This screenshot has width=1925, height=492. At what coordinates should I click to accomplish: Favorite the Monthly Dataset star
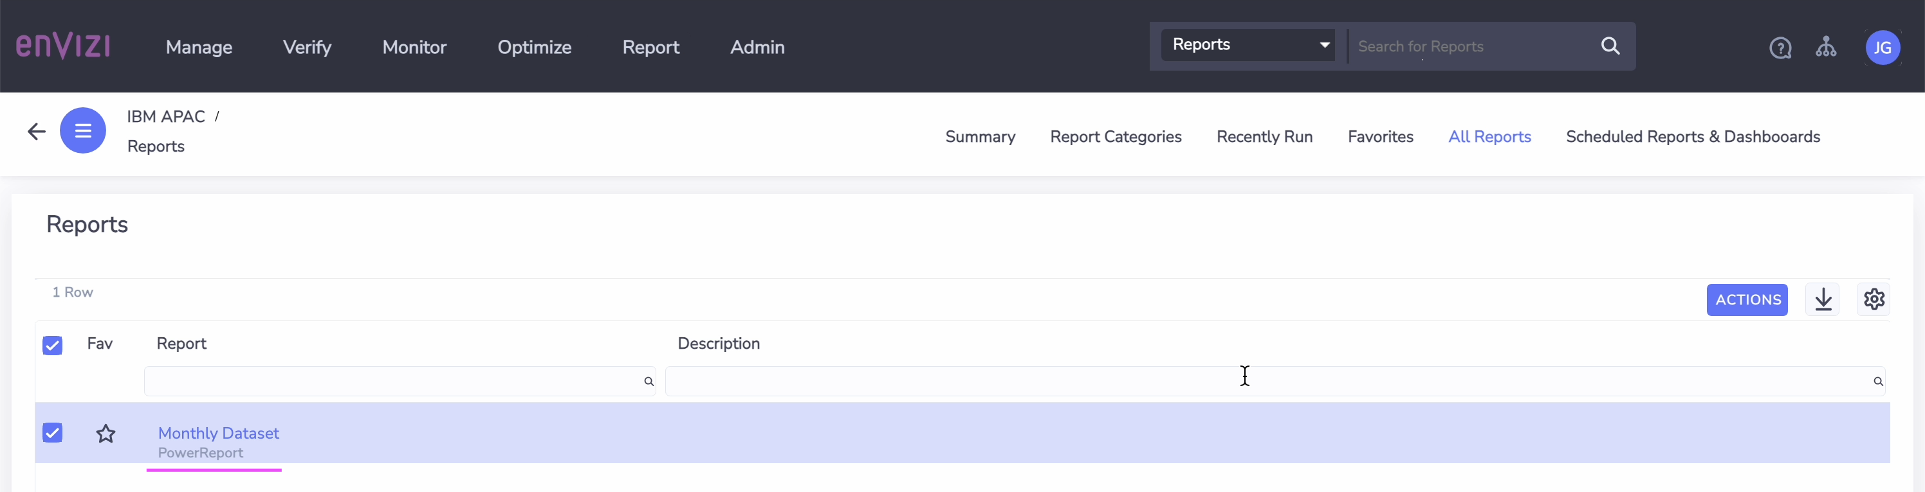click(106, 434)
